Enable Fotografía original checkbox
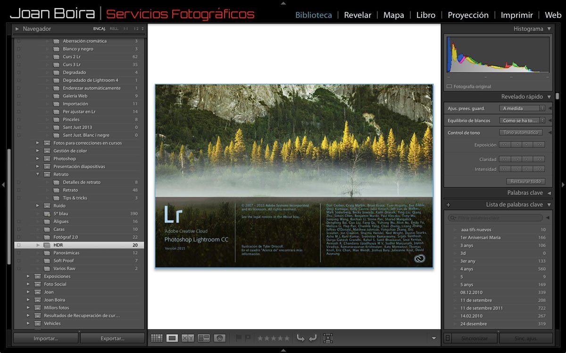566x353 pixels. pyautogui.click(x=449, y=87)
